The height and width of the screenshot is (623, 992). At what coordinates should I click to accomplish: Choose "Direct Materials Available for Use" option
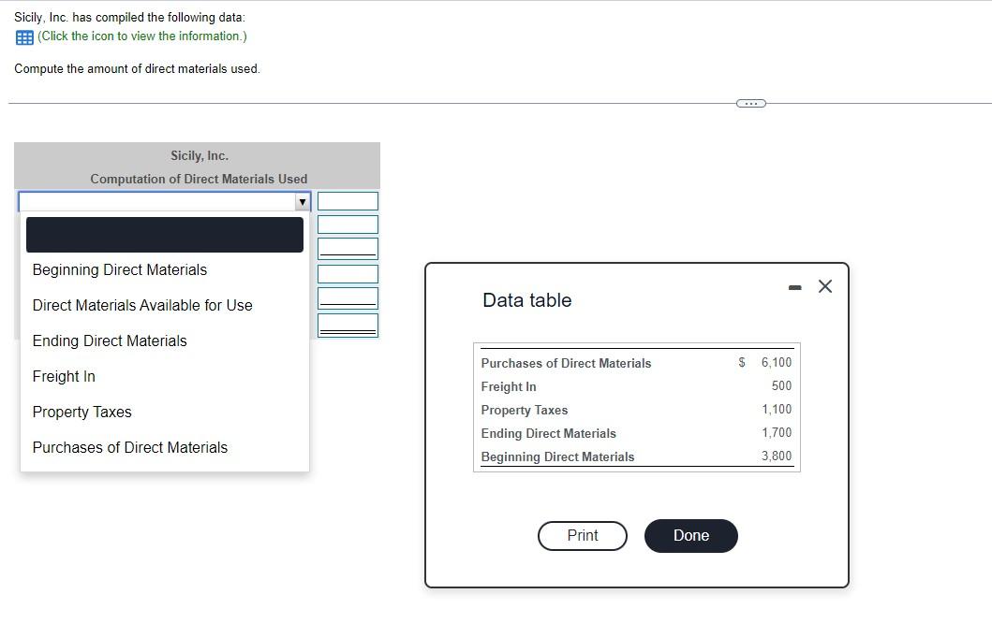pyautogui.click(x=141, y=305)
